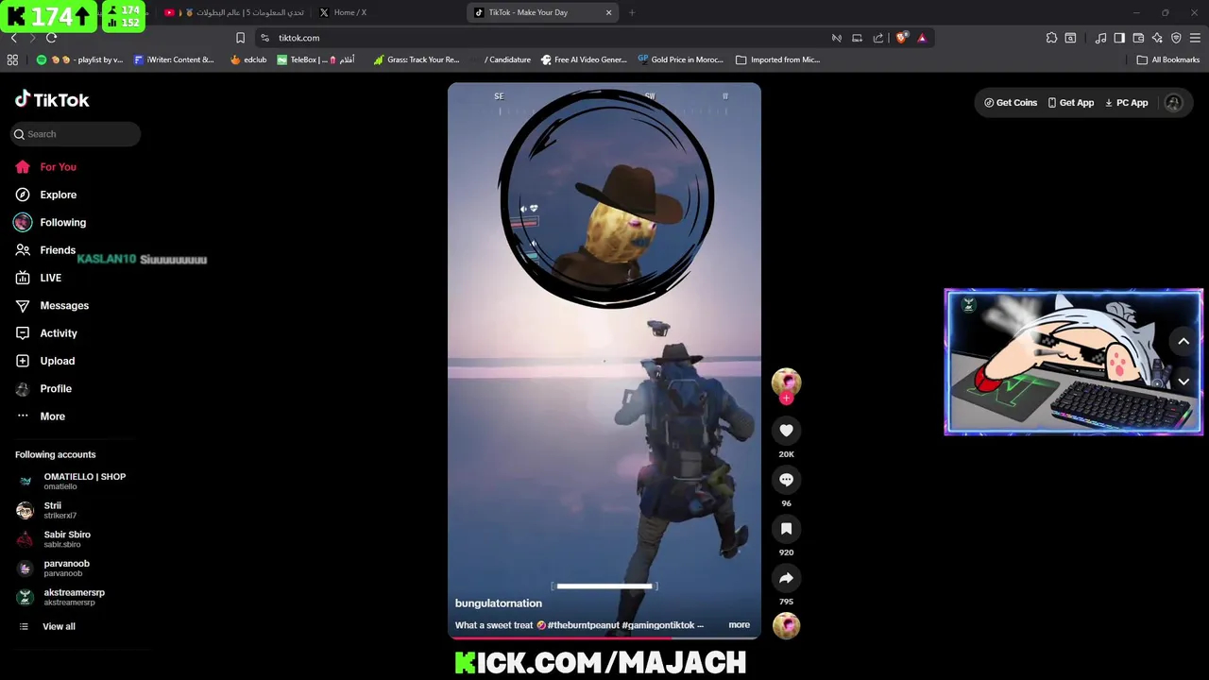Open the Brave Rewards triangle icon
The image size is (1209, 680).
pyautogui.click(x=922, y=38)
